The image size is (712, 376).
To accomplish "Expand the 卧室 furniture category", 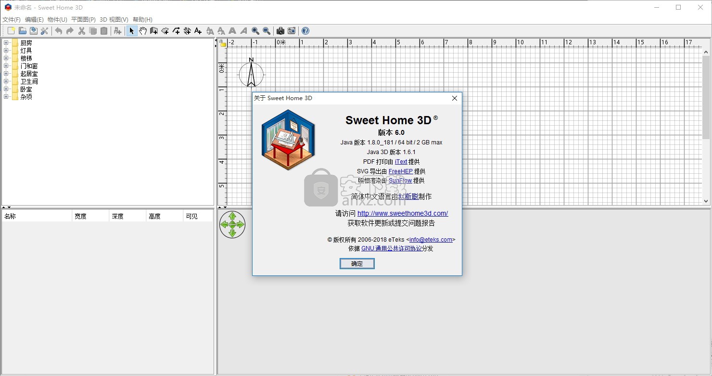I will [x=6, y=89].
